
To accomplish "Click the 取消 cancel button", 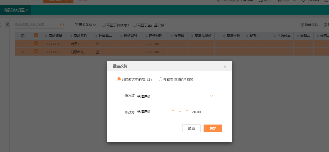I will 191,128.
